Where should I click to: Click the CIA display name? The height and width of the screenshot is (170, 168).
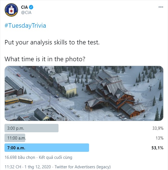(25, 7)
